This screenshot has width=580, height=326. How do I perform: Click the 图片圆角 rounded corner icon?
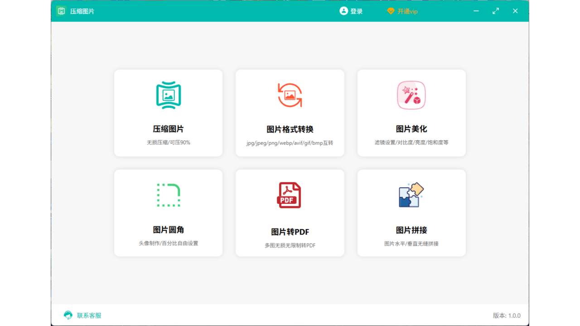point(168,195)
